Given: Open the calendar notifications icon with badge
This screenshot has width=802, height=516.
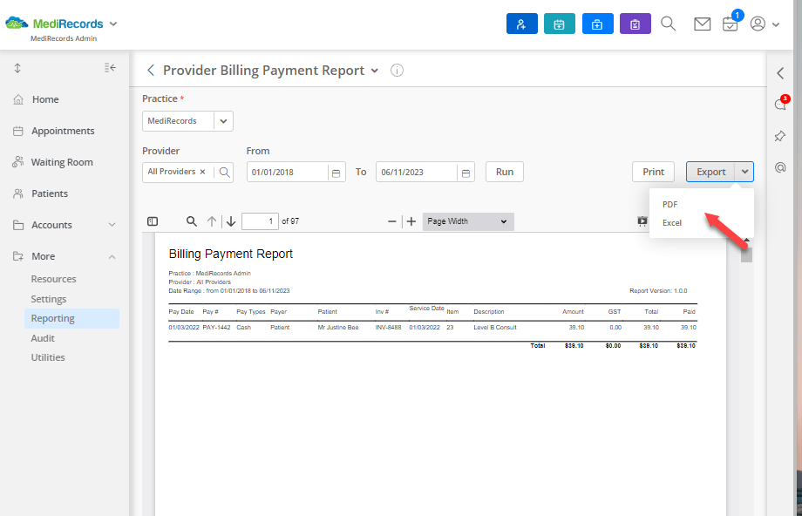Looking at the screenshot, I should point(731,25).
